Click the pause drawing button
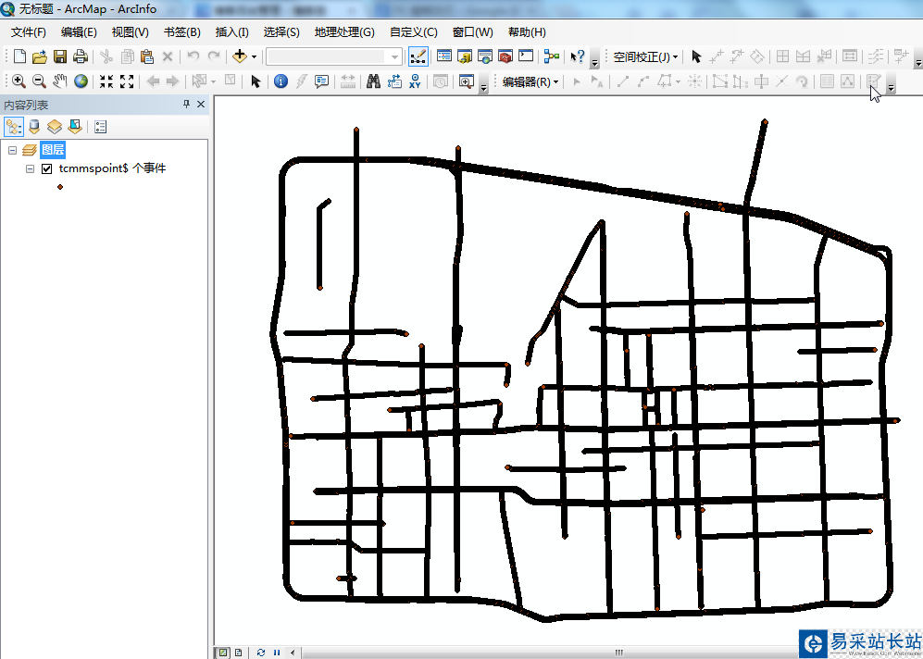 [277, 653]
